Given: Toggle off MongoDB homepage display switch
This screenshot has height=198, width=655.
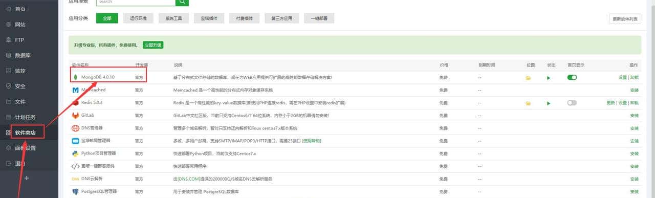Looking at the screenshot, I should 572,77.
